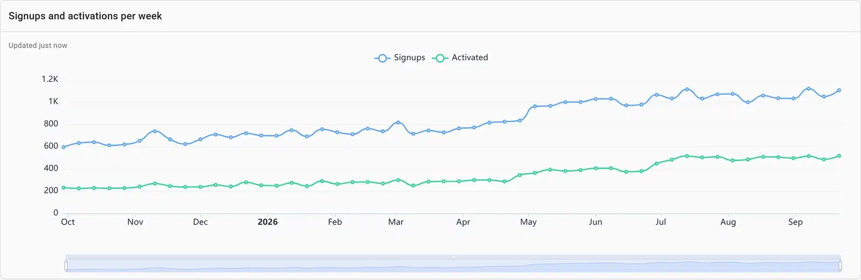Screen dimensions: 861x280
Task: Click the Signups peak point in early March
Action: (x=398, y=122)
